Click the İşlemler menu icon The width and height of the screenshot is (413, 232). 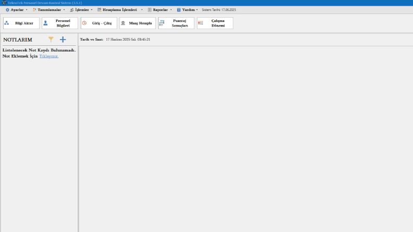72,10
